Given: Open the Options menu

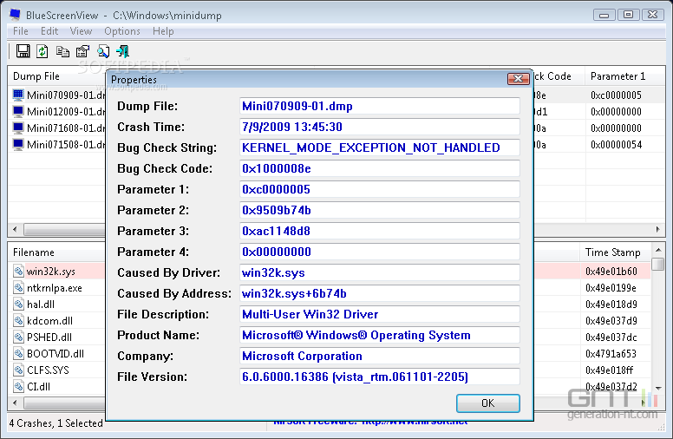Looking at the screenshot, I should pos(122,31).
